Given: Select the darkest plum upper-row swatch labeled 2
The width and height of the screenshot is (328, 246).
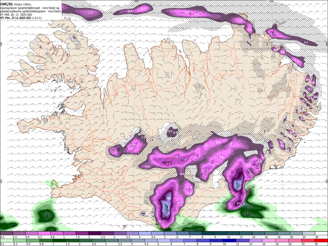Looking at the screenshot, I should (94, 233).
